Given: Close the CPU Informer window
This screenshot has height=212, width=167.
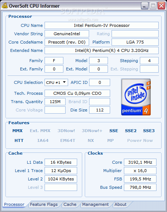Looking at the screenshot, I should (161, 6).
